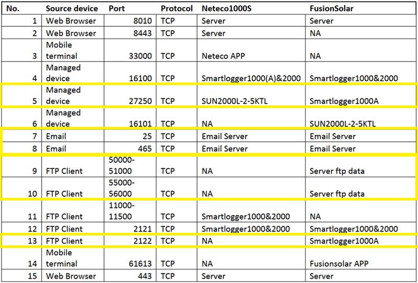Click the port 33000 cell

(x=140, y=55)
